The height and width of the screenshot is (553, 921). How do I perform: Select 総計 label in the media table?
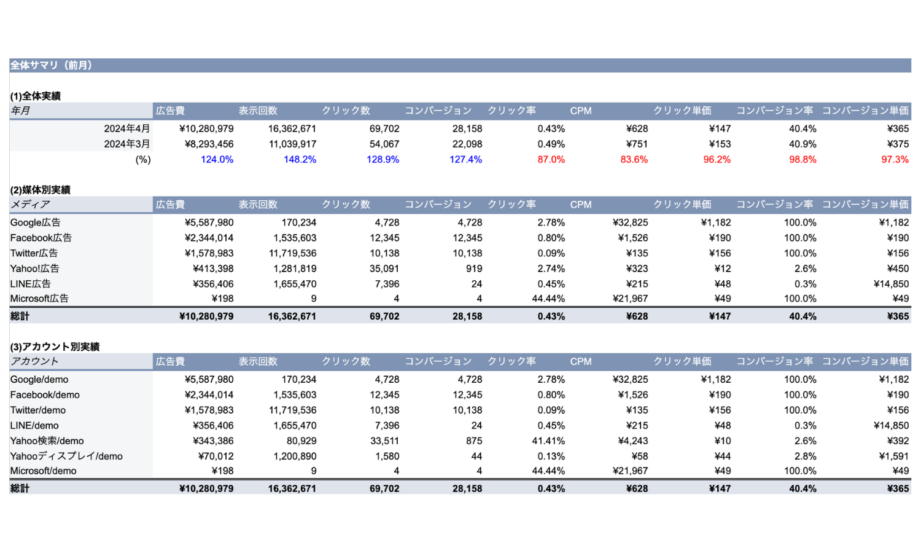[x=20, y=316]
